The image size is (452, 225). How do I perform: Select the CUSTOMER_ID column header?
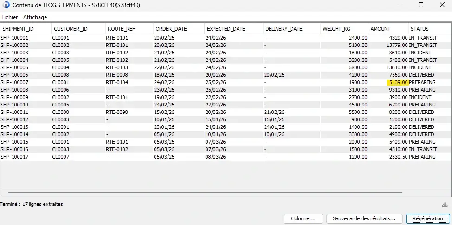(x=78, y=29)
